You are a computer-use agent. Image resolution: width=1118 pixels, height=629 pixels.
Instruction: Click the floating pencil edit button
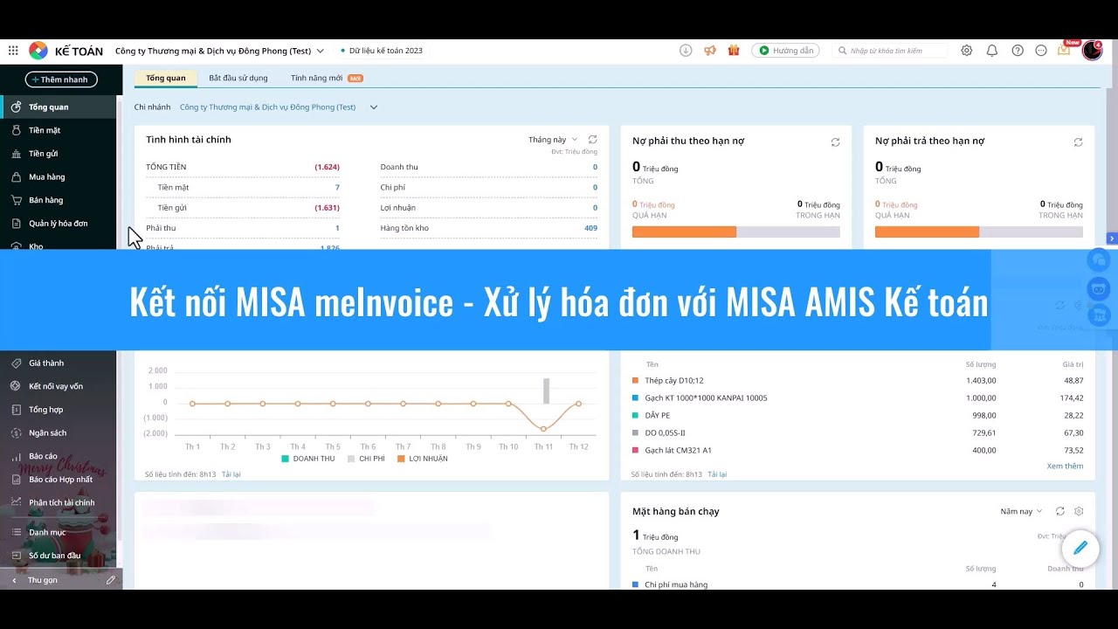coord(1080,548)
